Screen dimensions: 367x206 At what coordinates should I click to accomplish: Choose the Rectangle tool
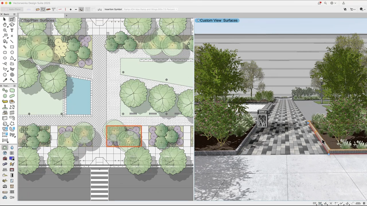[x=12, y=46]
